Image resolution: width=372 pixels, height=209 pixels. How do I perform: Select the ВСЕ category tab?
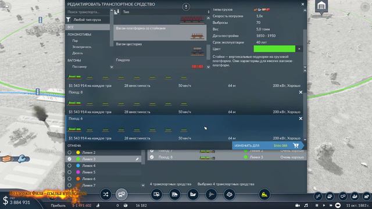tap(88, 27)
